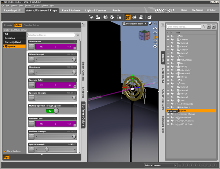Click the frame selection icon in viewport
Screen dimensions: 220x169
(155, 42)
